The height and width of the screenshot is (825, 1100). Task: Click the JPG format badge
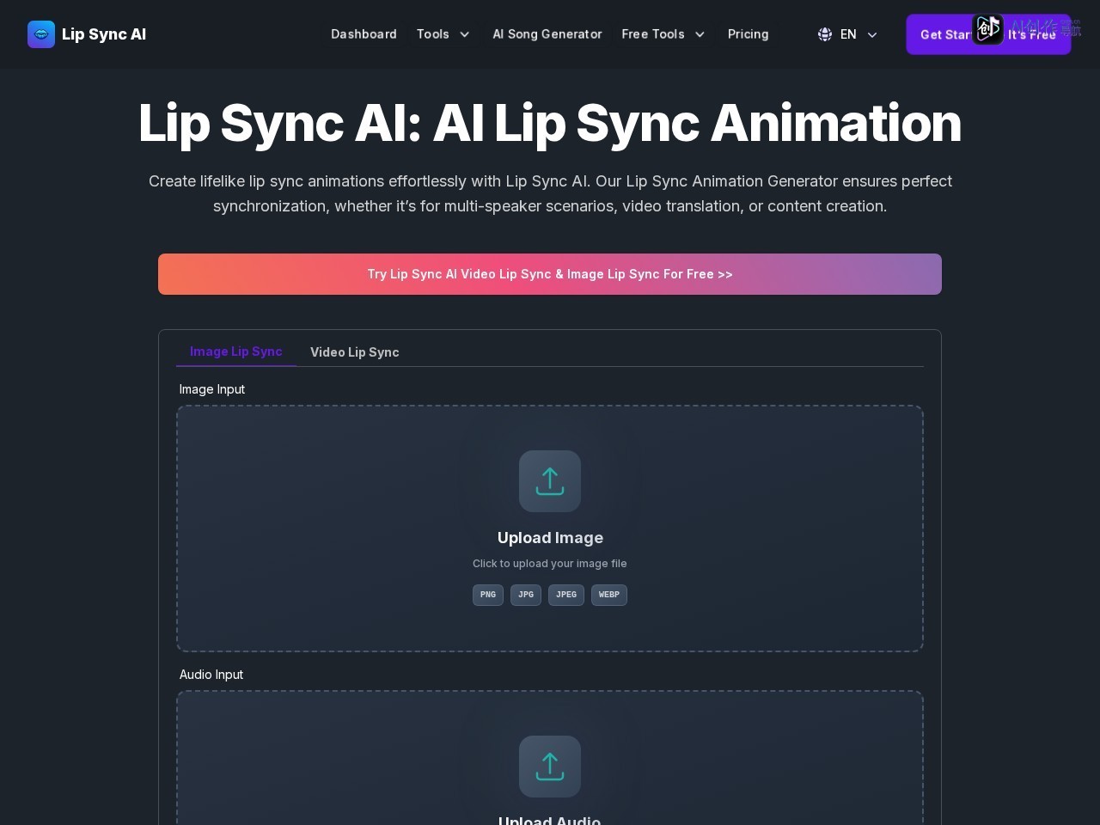click(x=526, y=595)
